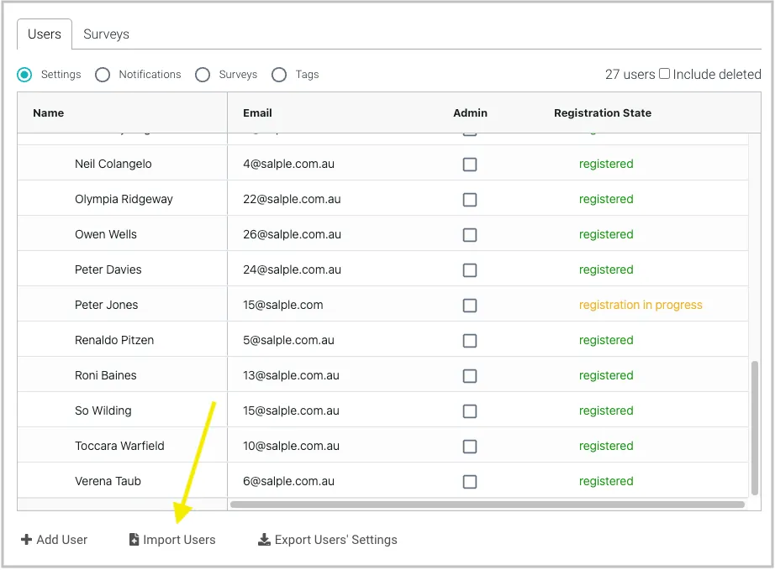Viewport: 775px width, 570px height.
Task: Click the file icon beside Import Users
Action: point(134,540)
